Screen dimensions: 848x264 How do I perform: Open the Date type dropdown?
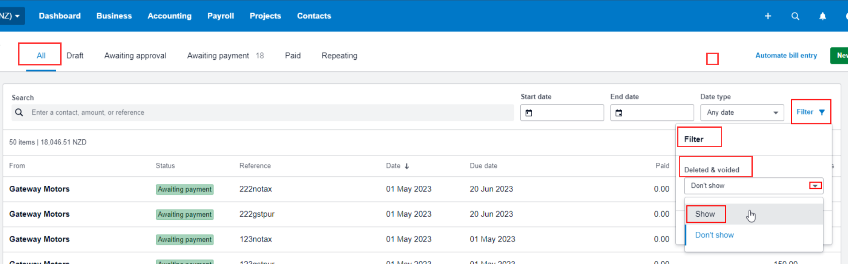(742, 112)
